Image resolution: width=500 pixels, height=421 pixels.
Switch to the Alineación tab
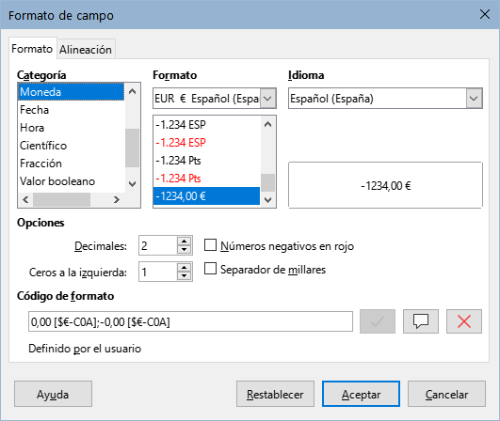point(86,50)
